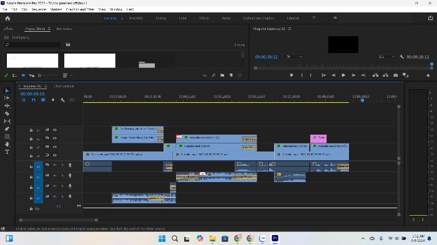
Task: Switch to Captions and Graphics workspace
Action: 258,18
